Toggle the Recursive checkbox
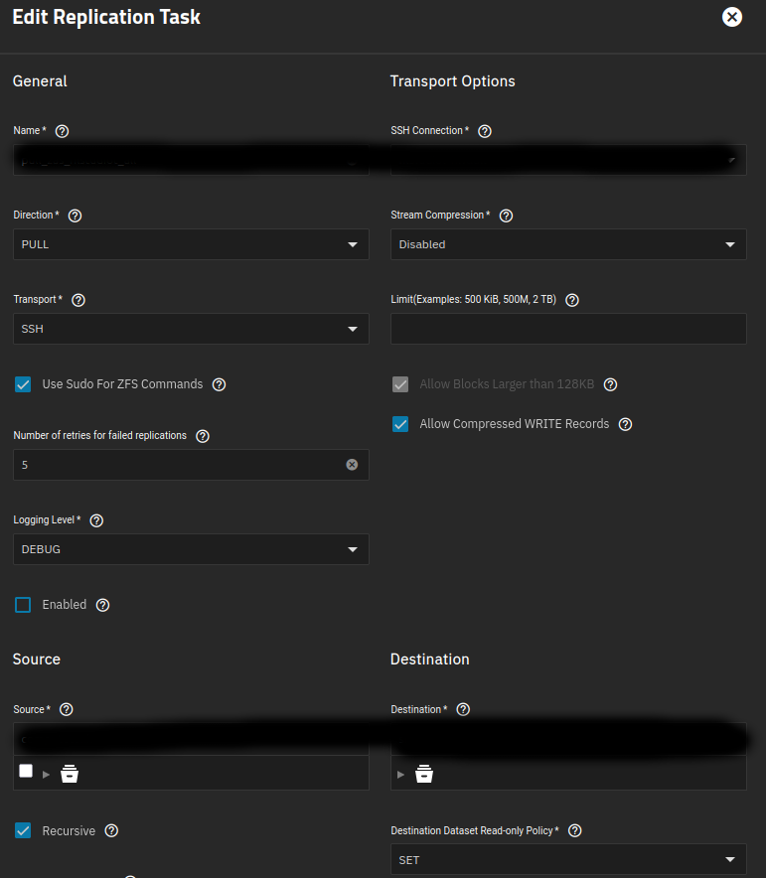This screenshot has width=766, height=878. pos(23,831)
